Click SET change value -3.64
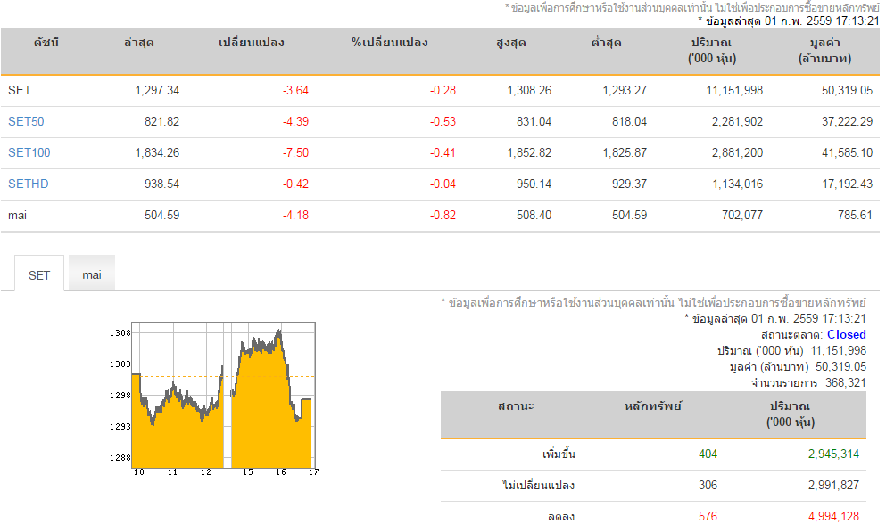 coord(295,90)
